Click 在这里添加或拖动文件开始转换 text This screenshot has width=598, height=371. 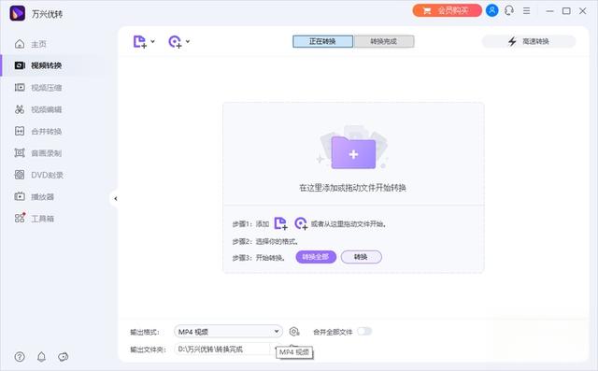[x=353, y=188]
